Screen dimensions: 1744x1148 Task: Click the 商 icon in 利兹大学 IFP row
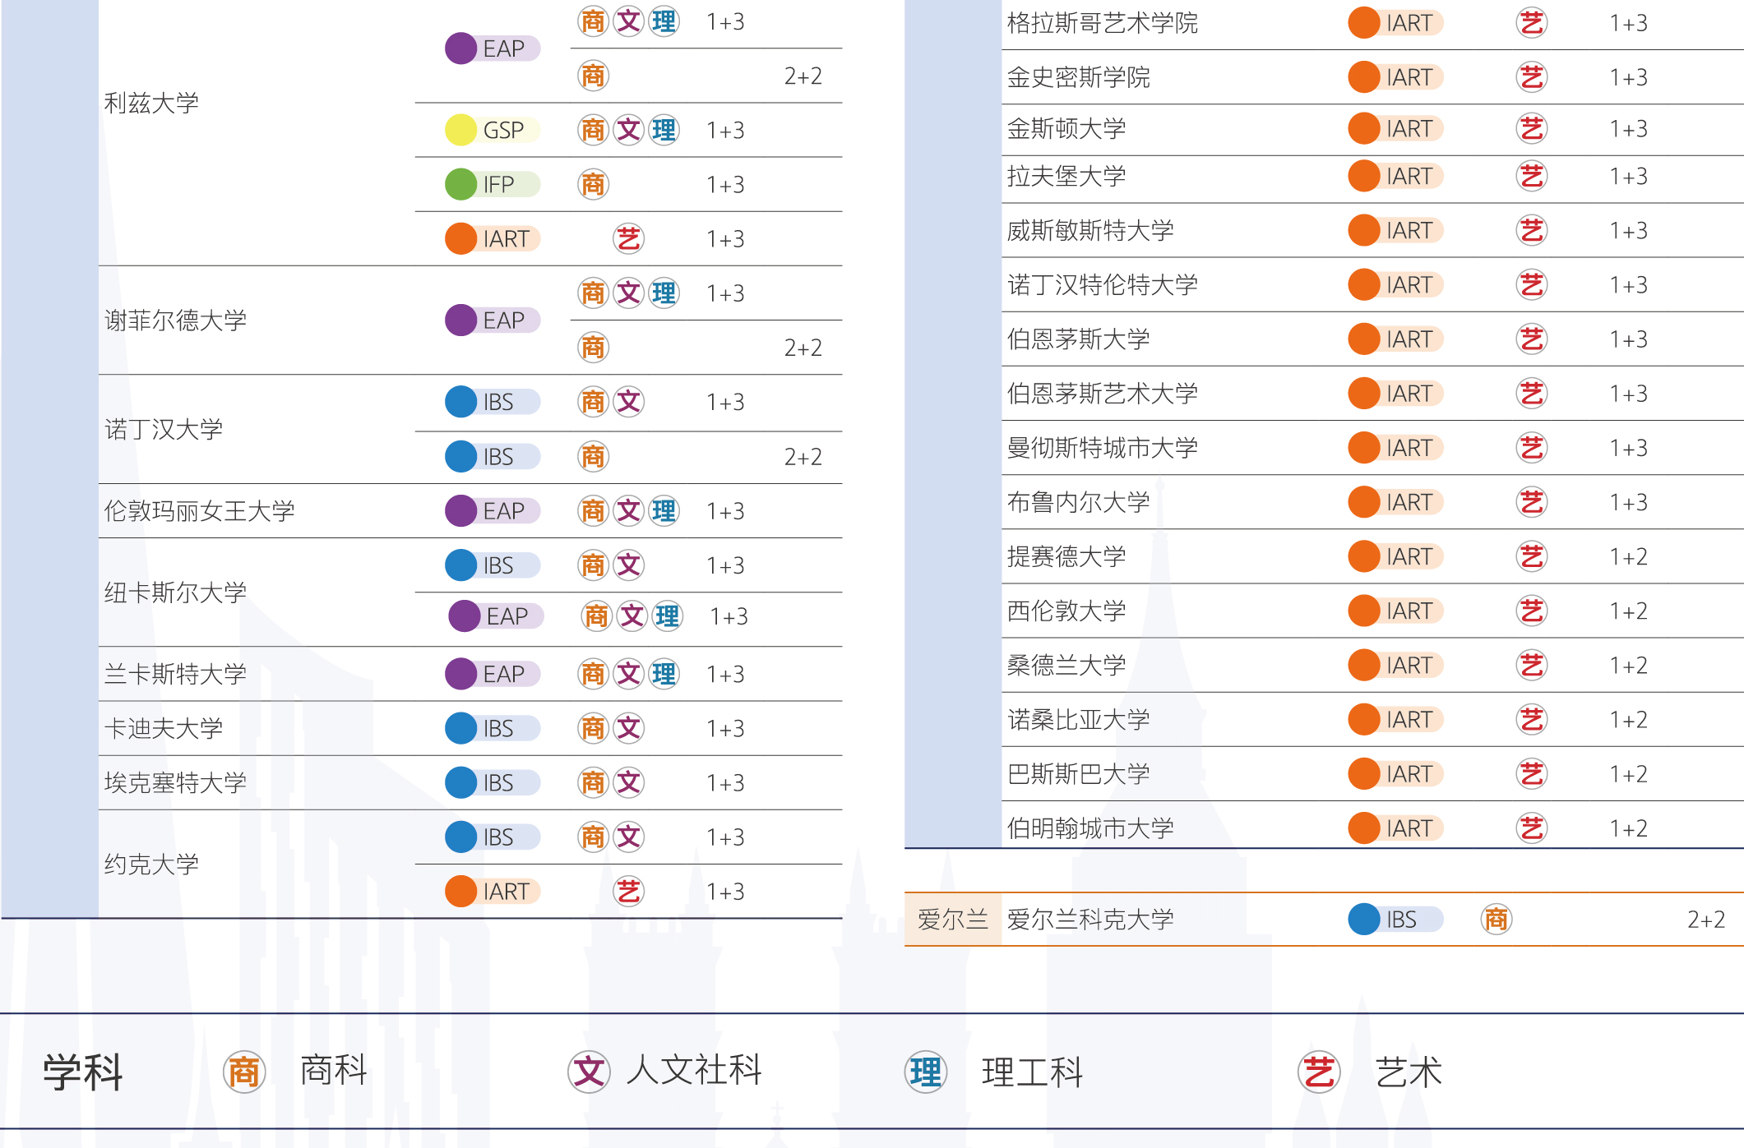click(x=592, y=184)
